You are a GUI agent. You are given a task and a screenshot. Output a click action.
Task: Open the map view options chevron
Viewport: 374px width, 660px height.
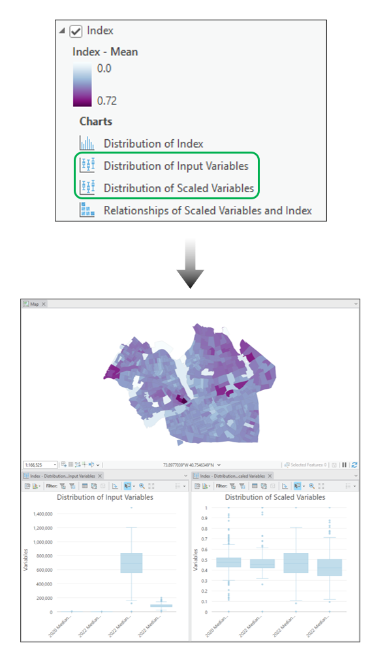(x=356, y=303)
